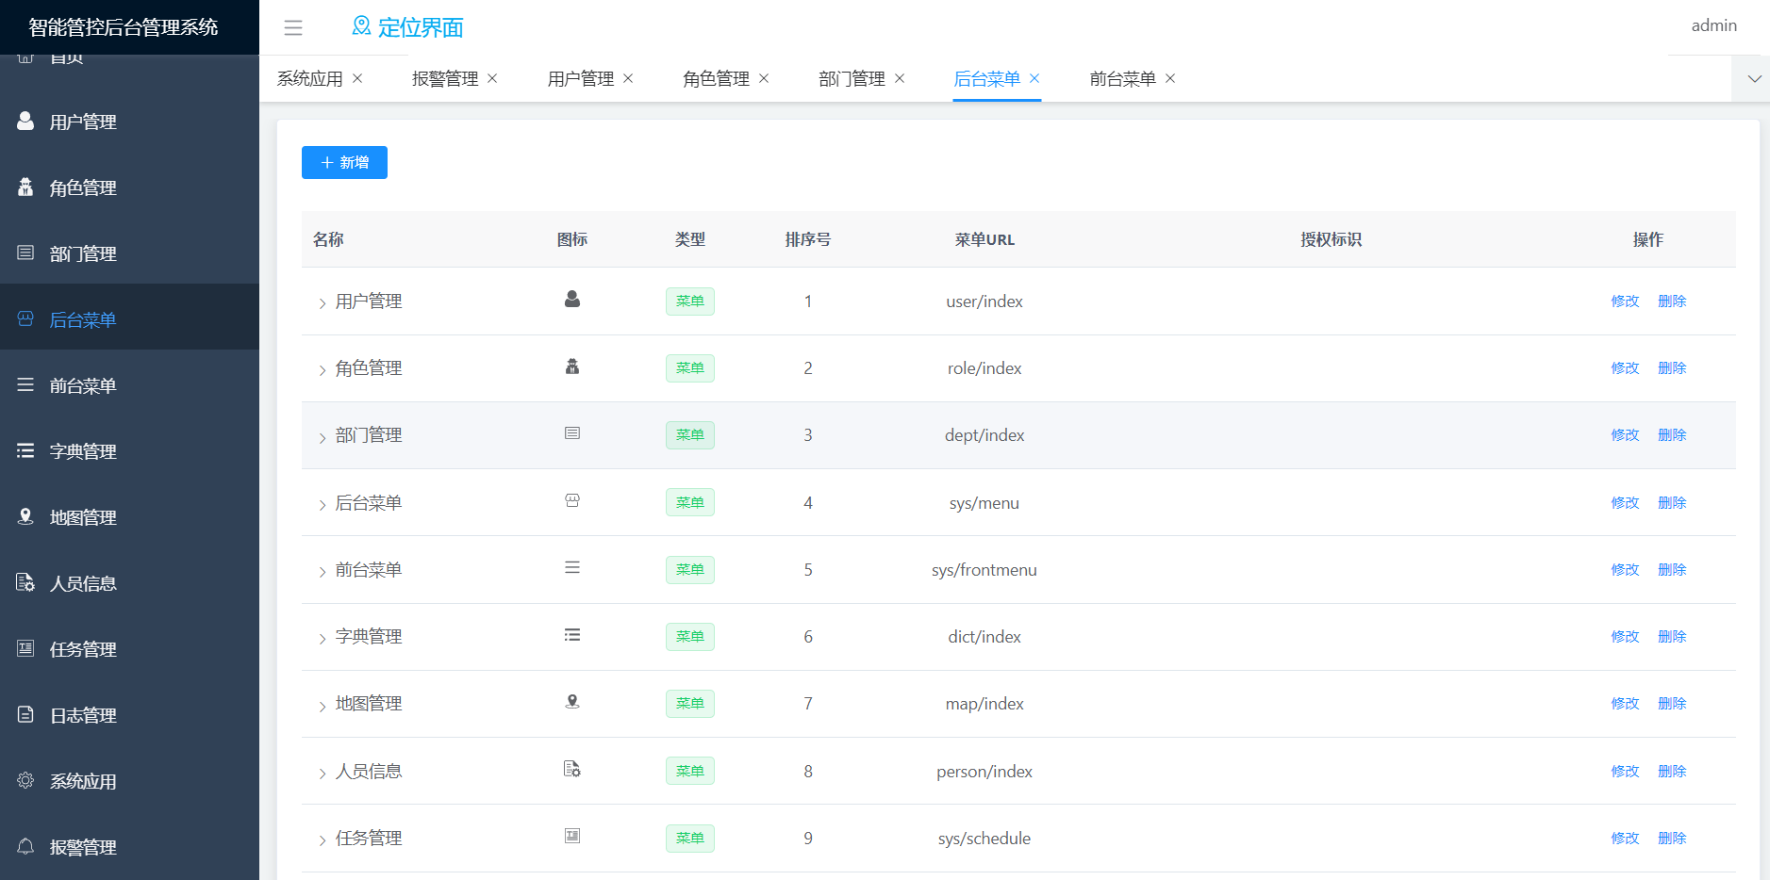Click the map pin icon in 地图管理 row
Viewport: 1770px width, 880px height.
572,702
